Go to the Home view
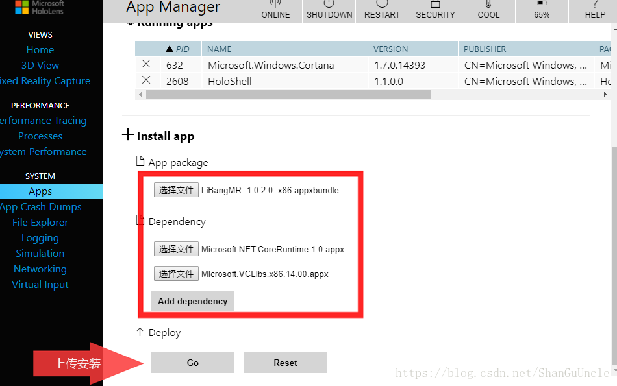The height and width of the screenshot is (386, 617). point(40,50)
